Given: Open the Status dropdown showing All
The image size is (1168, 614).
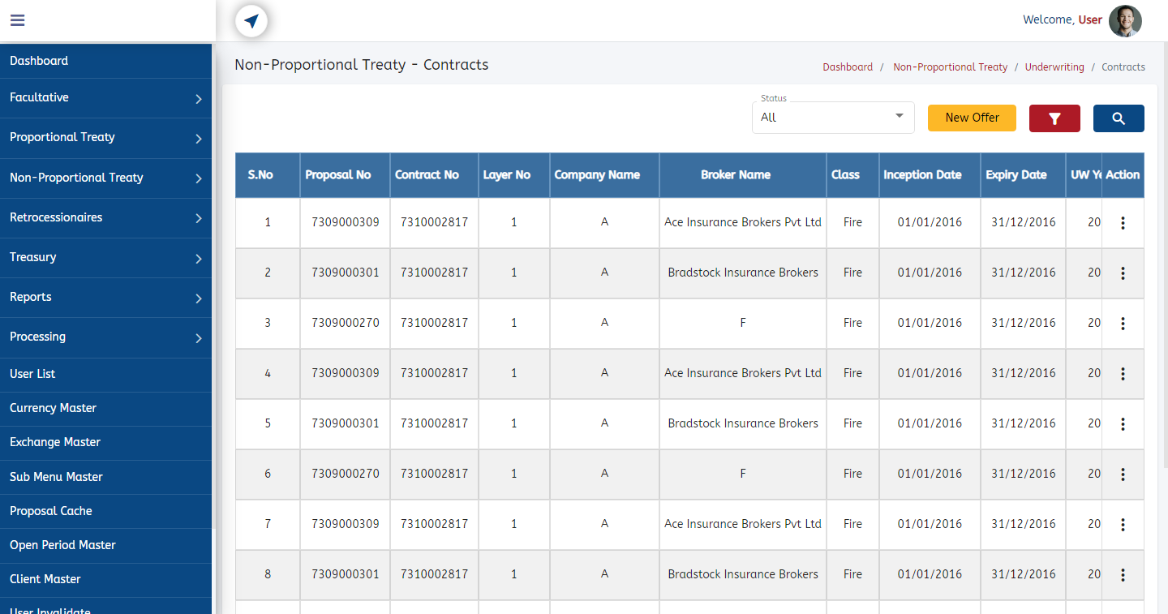Looking at the screenshot, I should 833,118.
